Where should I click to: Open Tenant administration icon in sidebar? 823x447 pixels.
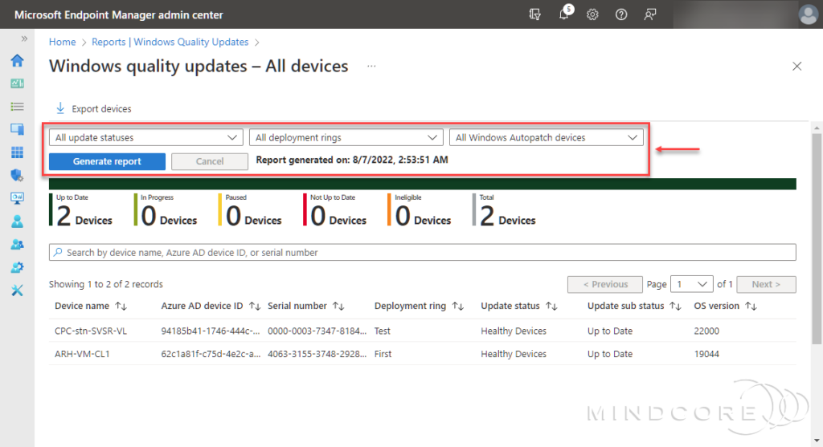[x=18, y=267]
